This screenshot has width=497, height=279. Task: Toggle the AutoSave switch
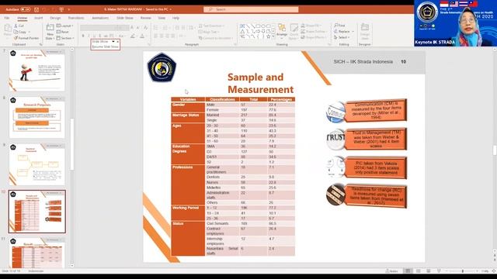tap(26, 9)
